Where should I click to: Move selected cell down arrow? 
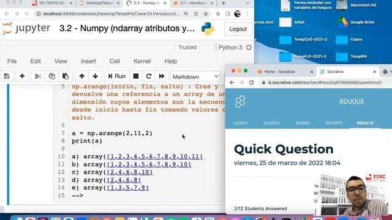coord(96,76)
